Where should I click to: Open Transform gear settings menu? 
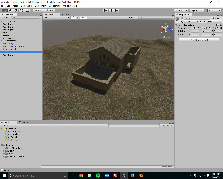click(221, 25)
